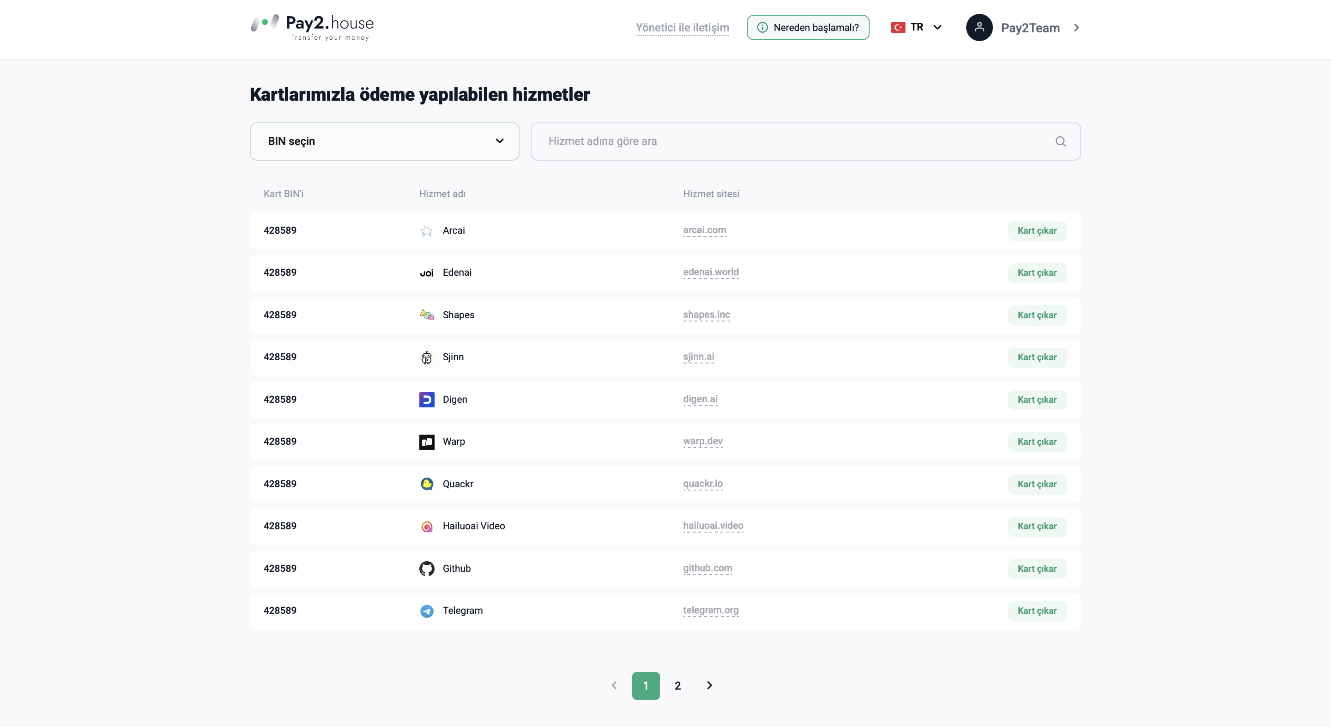Image resolution: width=1331 pixels, height=727 pixels.
Task: Click the Shapes service icon
Action: coord(426,315)
